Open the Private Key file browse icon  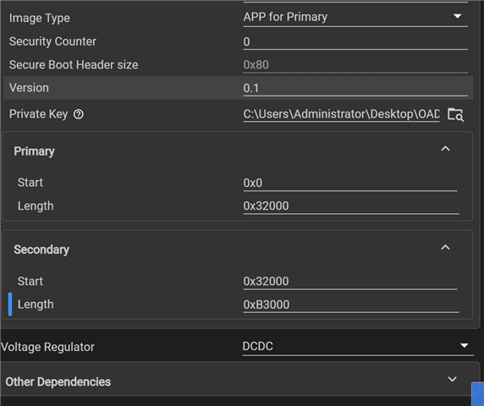pyautogui.click(x=455, y=114)
